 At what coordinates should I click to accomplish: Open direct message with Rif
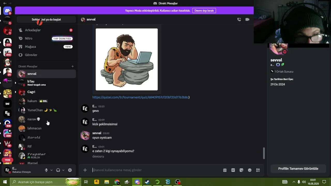(46, 146)
